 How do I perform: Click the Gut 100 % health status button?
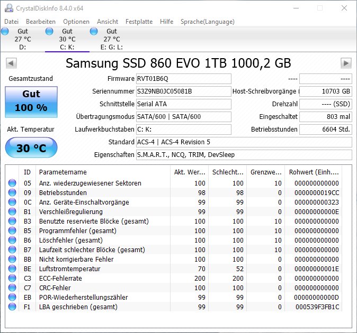(31, 102)
